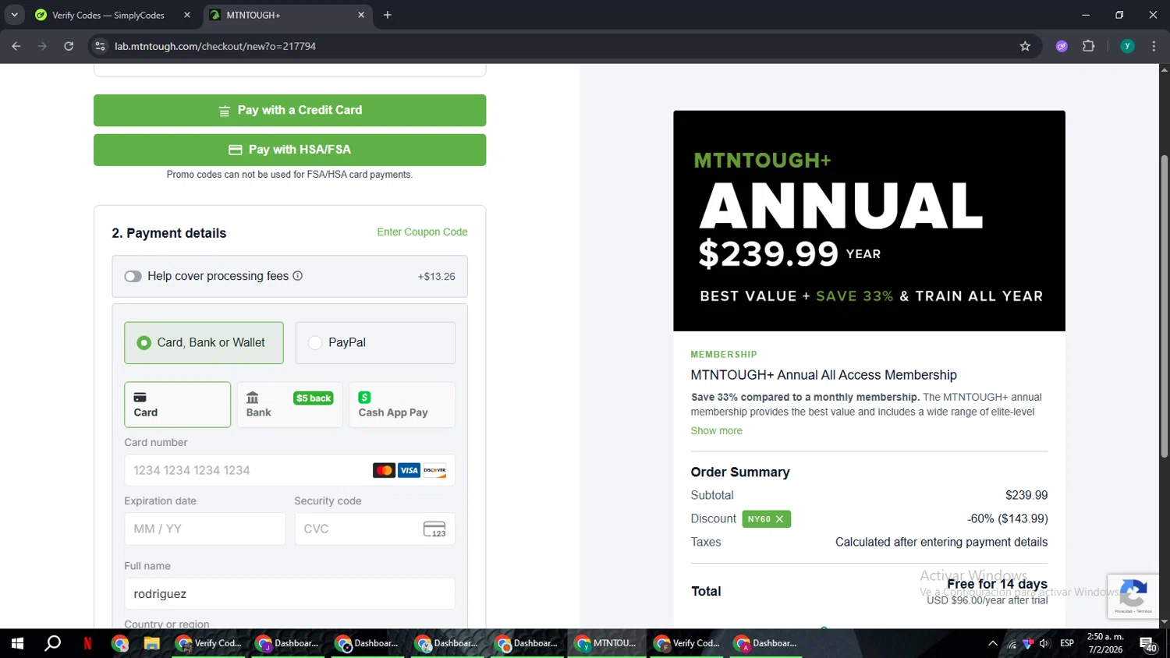Click Pay with HSA/FSA button
The image size is (1170, 658).
pyautogui.click(x=289, y=150)
